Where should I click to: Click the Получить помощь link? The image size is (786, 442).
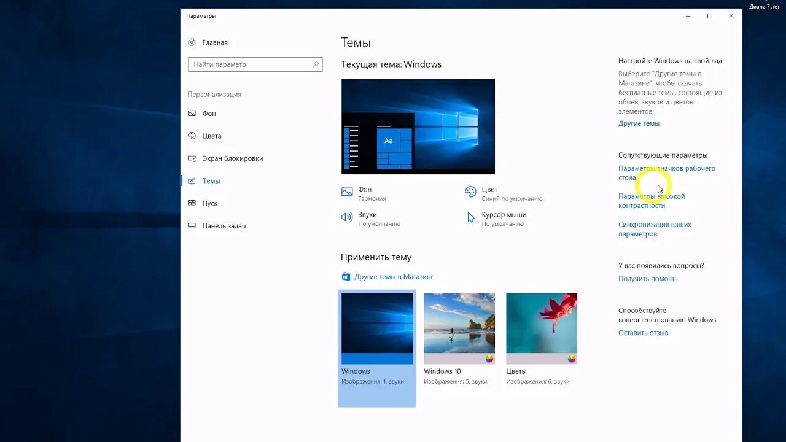pos(648,279)
